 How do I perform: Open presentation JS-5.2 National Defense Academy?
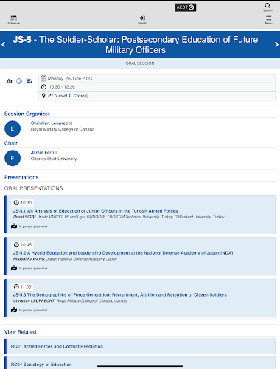(123, 253)
